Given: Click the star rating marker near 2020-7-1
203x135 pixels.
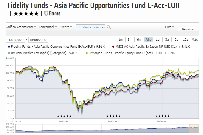Looking at the screenshot, I should pyautogui.click(x=162, y=116).
